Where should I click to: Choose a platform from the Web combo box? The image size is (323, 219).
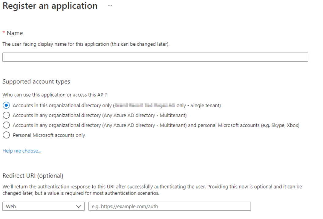[43, 206]
